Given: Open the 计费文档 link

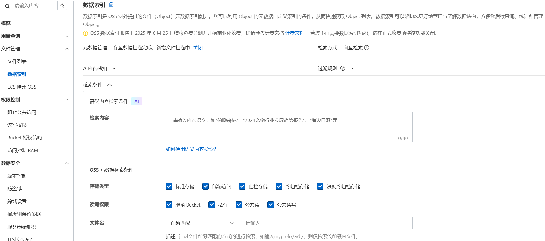Looking at the screenshot, I should coord(295,33).
